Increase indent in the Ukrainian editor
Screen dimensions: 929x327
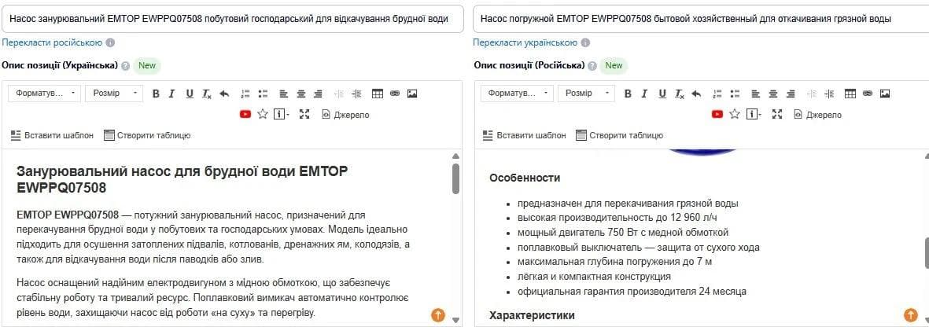click(x=356, y=94)
